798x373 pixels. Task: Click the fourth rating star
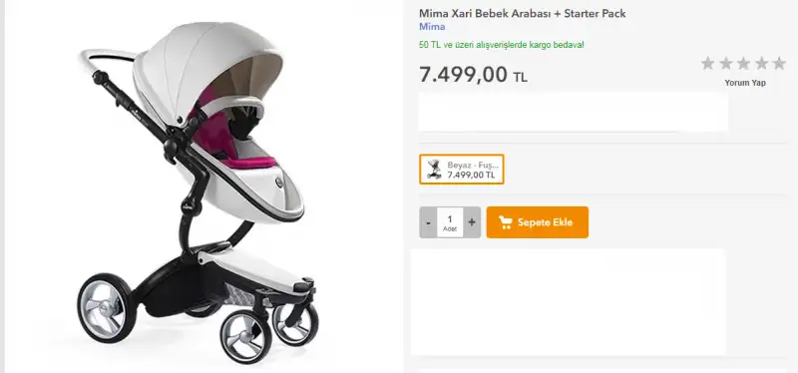pyautogui.click(x=761, y=64)
